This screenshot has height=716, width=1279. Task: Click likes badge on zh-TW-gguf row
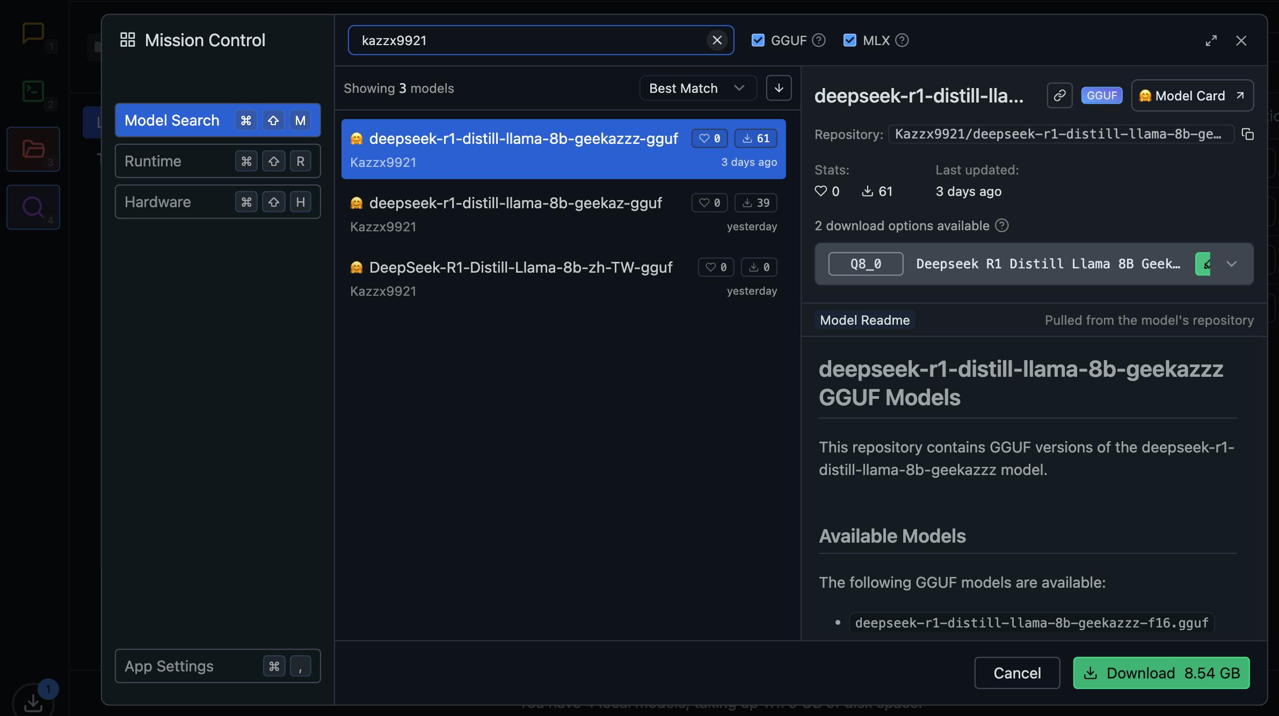pyautogui.click(x=716, y=267)
